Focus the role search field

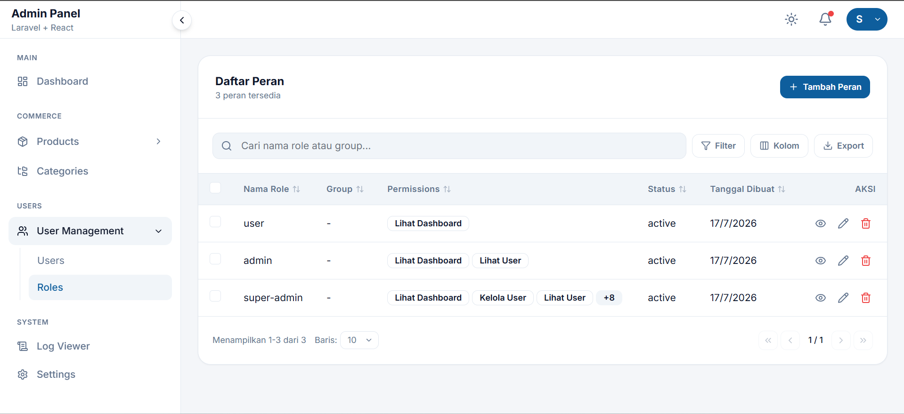(449, 146)
